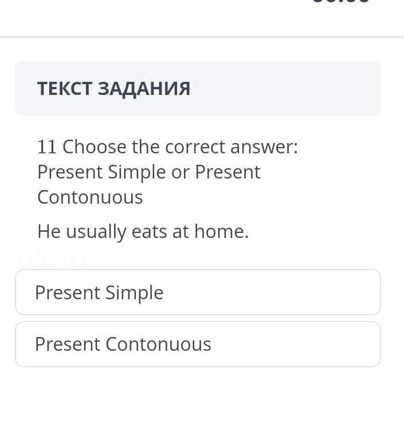Viewport: 404px width, 440px height.
Task: Select the Present Simple answer option
Action: (x=198, y=292)
